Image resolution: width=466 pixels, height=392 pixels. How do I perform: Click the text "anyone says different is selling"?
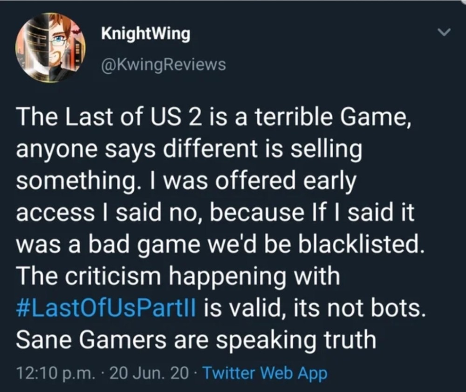click(x=188, y=150)
